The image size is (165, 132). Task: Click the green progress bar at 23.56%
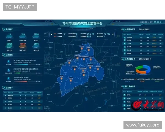tap(17, 73)
